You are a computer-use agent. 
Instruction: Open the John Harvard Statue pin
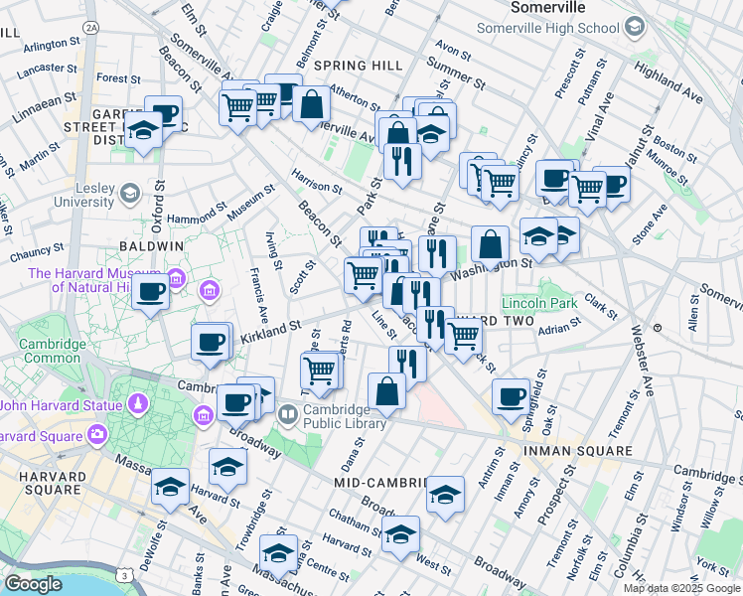tap(138, 404)
